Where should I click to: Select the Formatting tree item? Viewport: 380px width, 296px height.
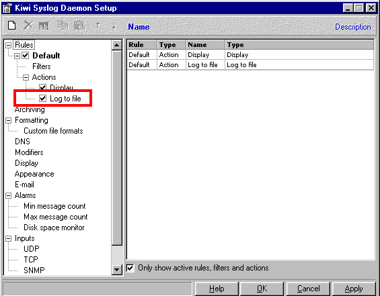click(32, 120)
